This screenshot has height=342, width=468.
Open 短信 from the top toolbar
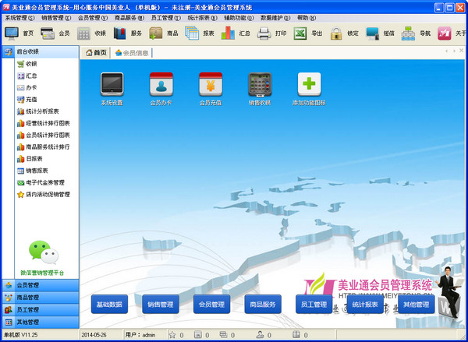click(372, 33)
